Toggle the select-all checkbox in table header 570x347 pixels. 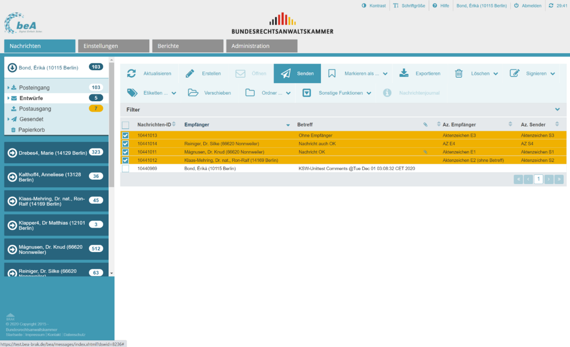pos(125,125)
